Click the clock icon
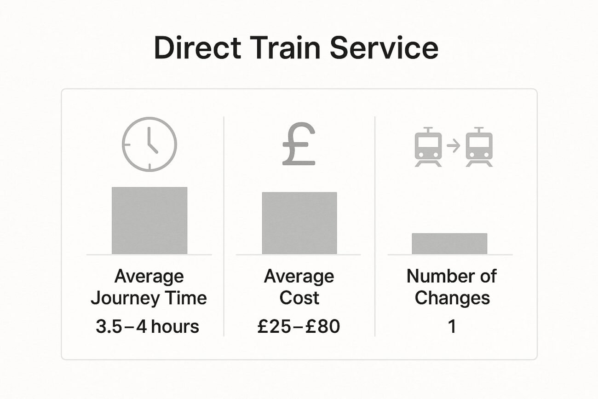This screenshot has width=598, height=399. pyautogui.click(x=149, y=144)
